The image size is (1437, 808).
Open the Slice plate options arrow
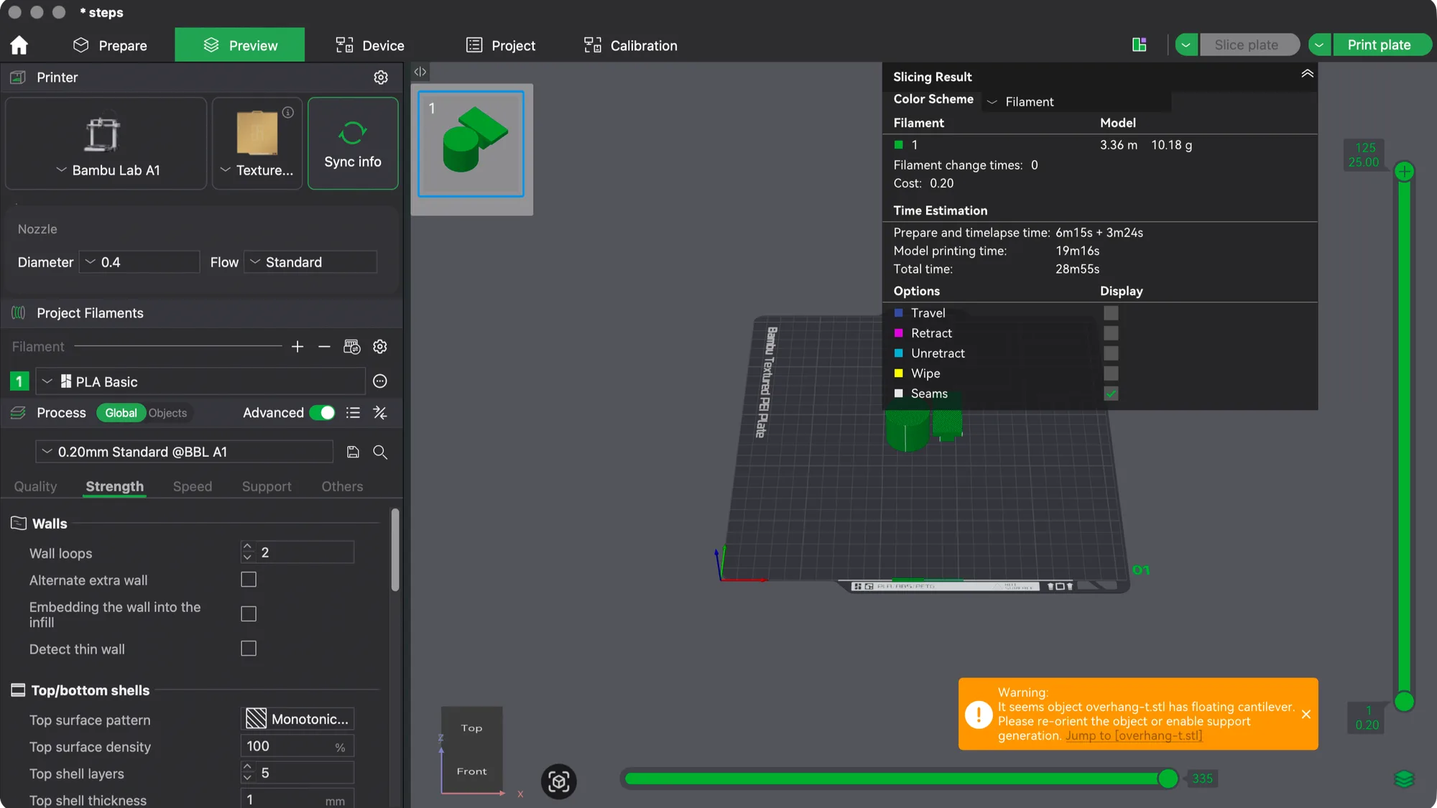click(1186, 45)
